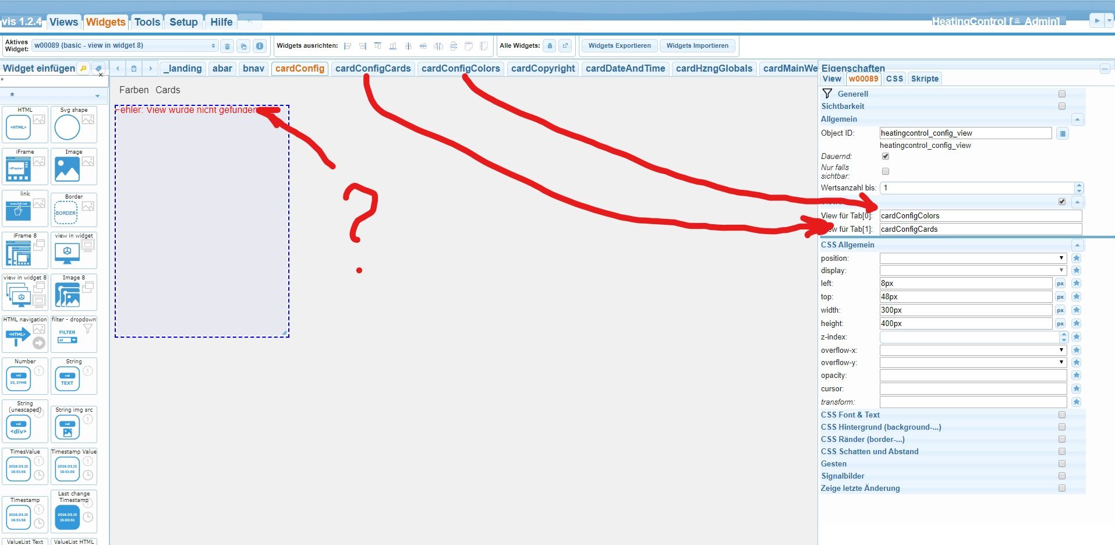Click Widgets Exportieren button

620,45
